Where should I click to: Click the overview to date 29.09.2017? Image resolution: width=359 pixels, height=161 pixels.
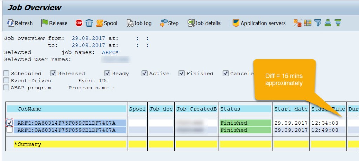89,45
